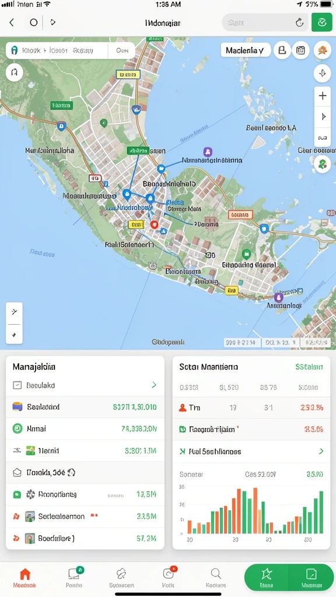Tap the green star button in bottom bar
Screen dimensions: 336x597
point(267,577)
